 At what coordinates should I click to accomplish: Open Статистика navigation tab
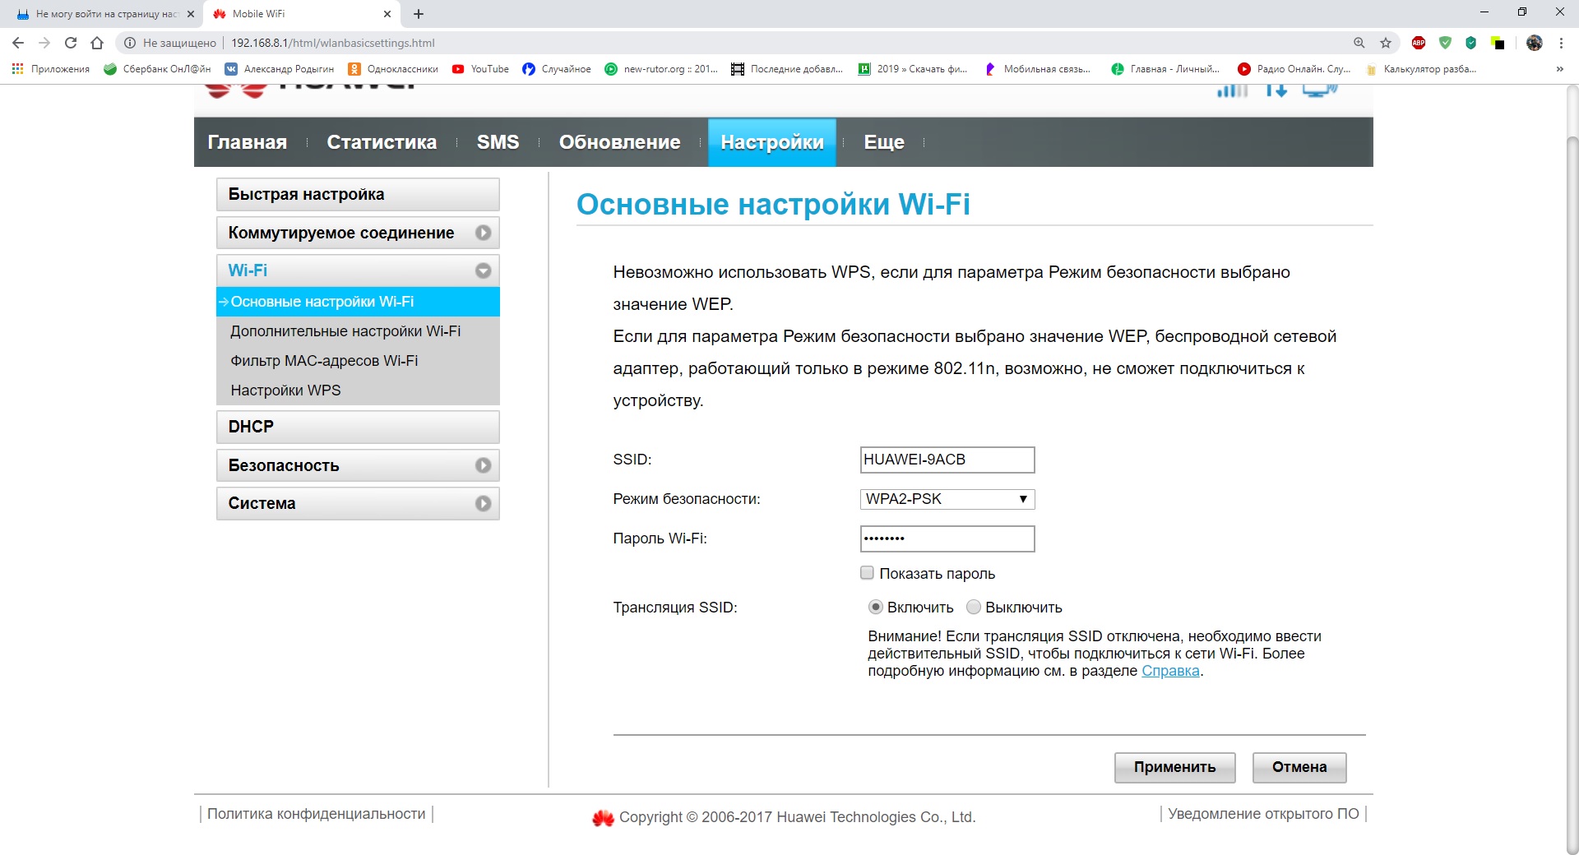coord(382,142)
